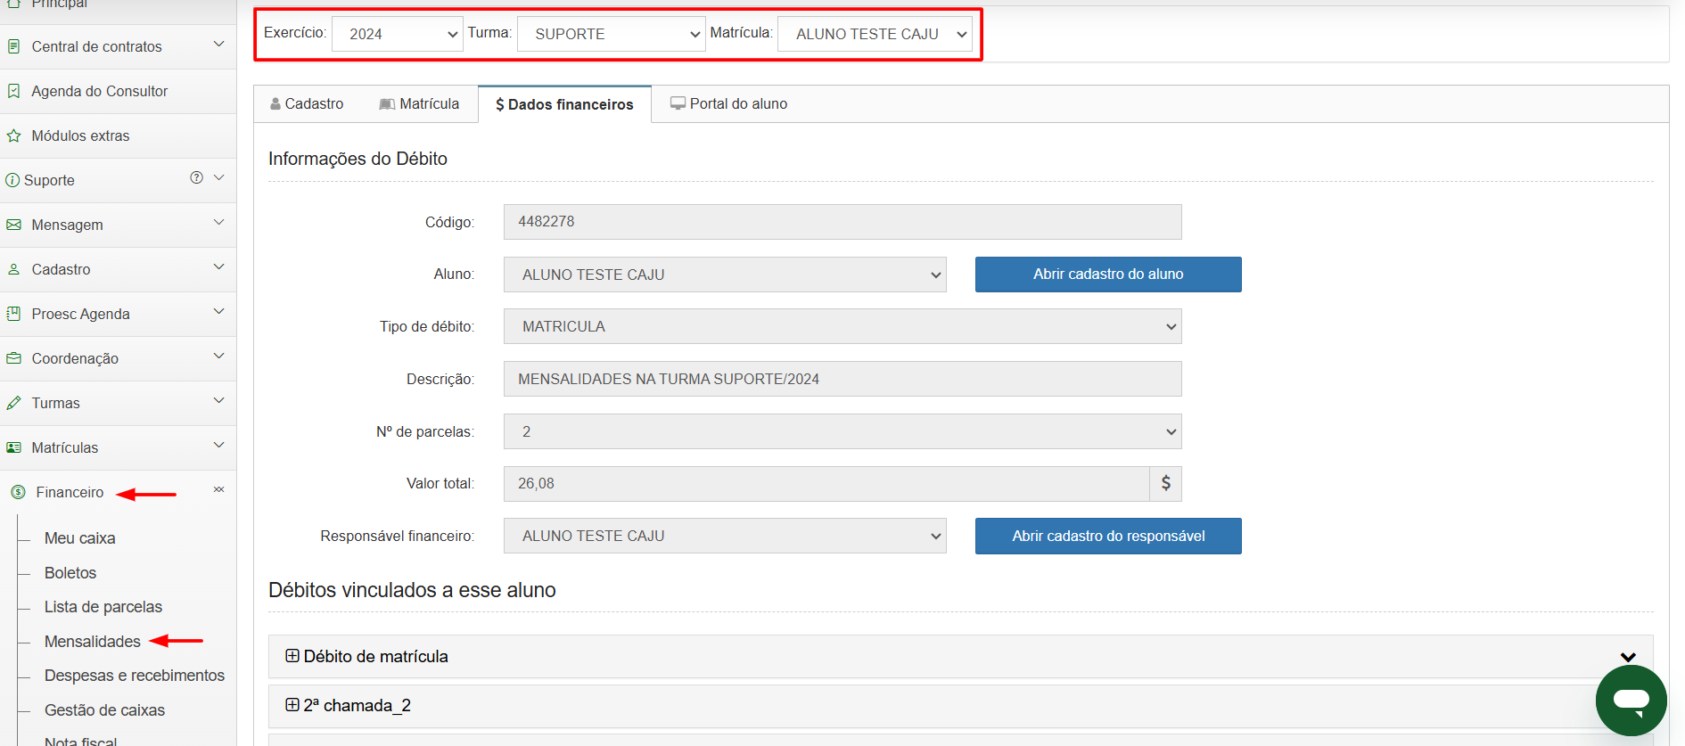1685x746 pixels.
Task: Click Abrir cadastro do responsável button
Action: point(1108,536)
